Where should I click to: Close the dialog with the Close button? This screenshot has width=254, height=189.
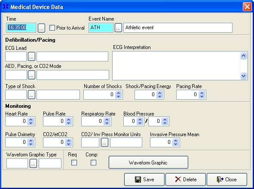pyautogui.click(x=227, y=180)
